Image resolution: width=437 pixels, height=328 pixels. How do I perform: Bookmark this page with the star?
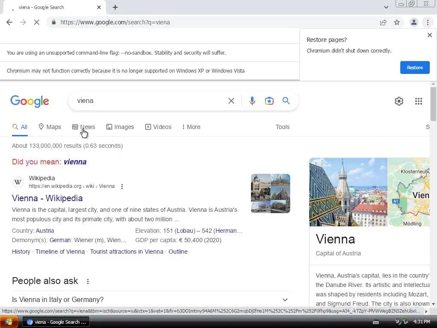[397, 22]
